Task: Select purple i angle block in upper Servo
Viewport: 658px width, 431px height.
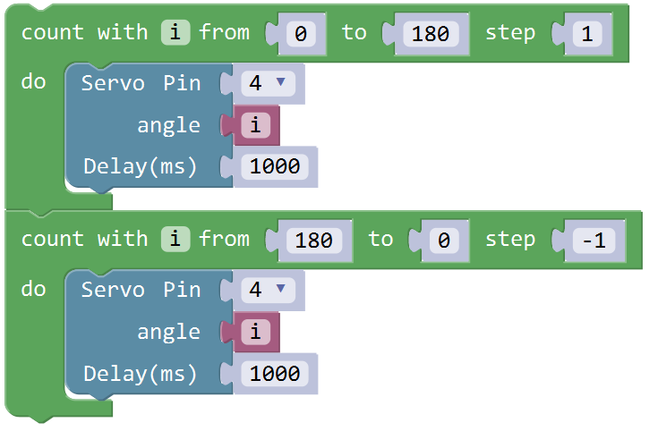Action: tap(255, 125)
